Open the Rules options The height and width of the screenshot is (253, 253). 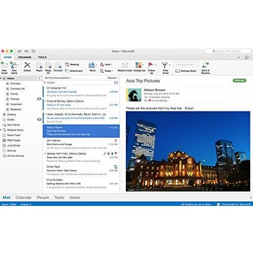(x=106, y=71)
